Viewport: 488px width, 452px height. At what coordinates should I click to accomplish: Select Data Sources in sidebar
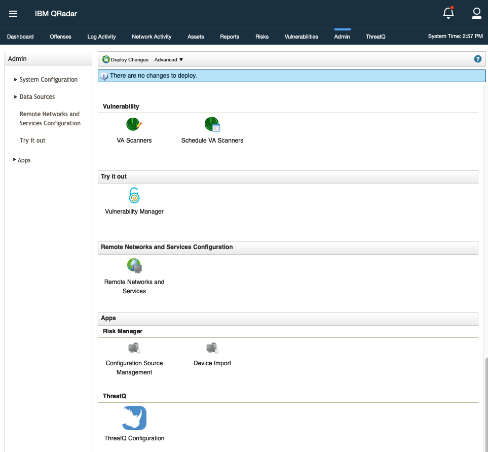[37, 96]
